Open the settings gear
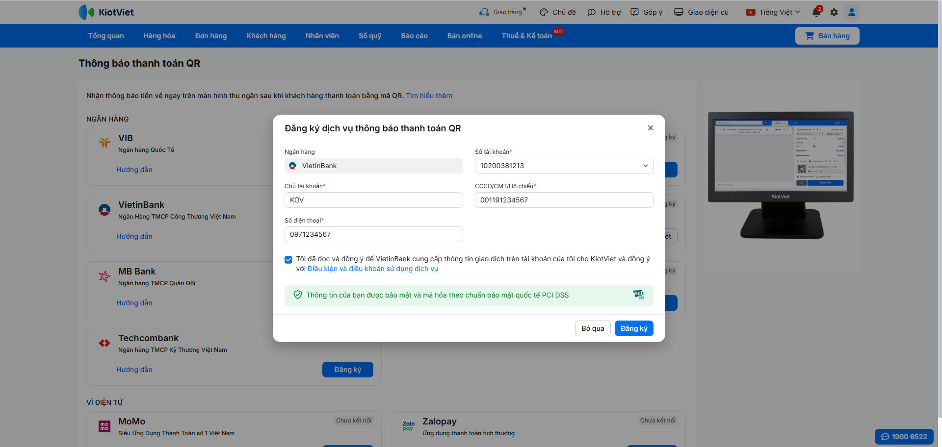 [x=834, y=12]
